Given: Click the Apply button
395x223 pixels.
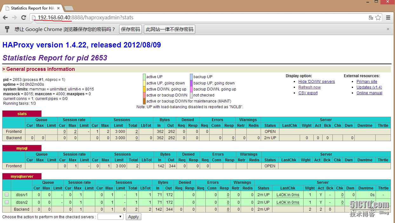Looking at the screenshot, I should click(x=133, y=217).
